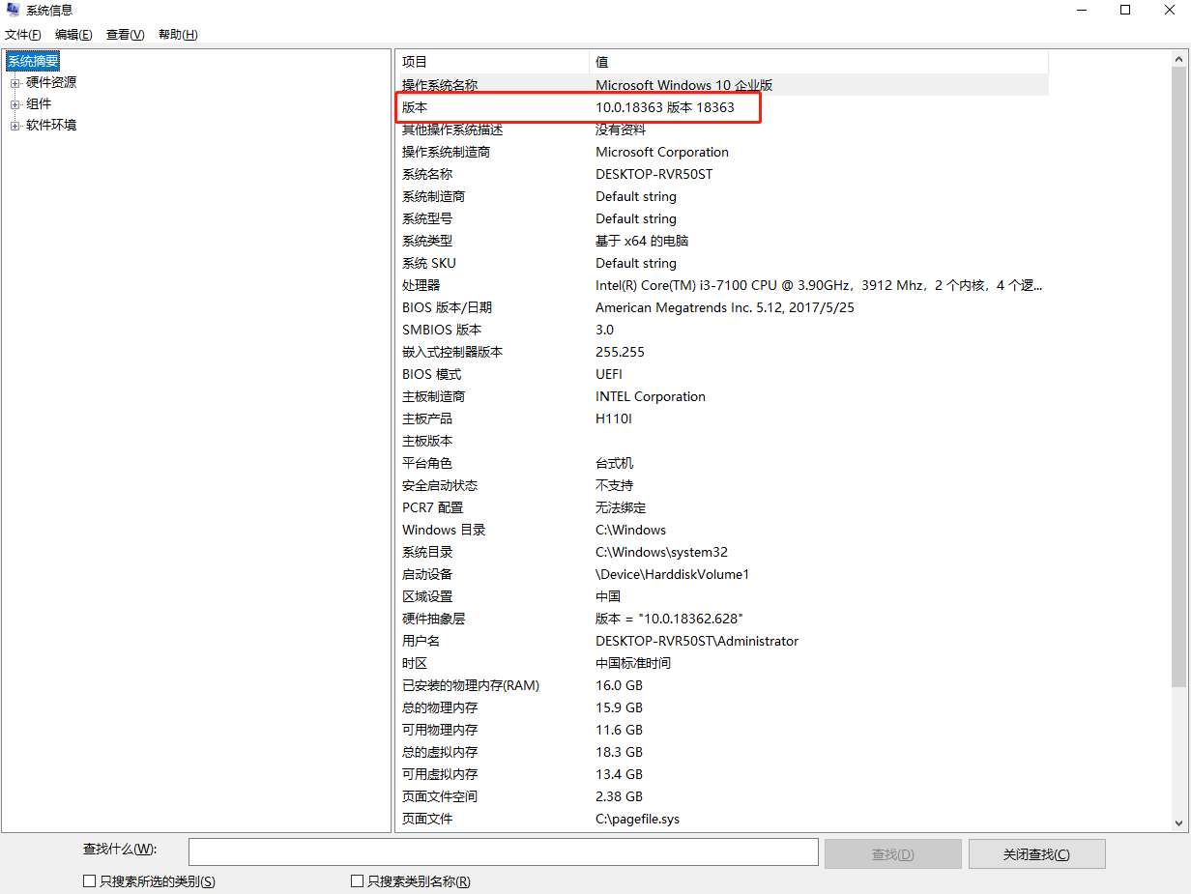Select 系统摘要 in the left tree
This screenshot has height=894, width=1191.
32,60
